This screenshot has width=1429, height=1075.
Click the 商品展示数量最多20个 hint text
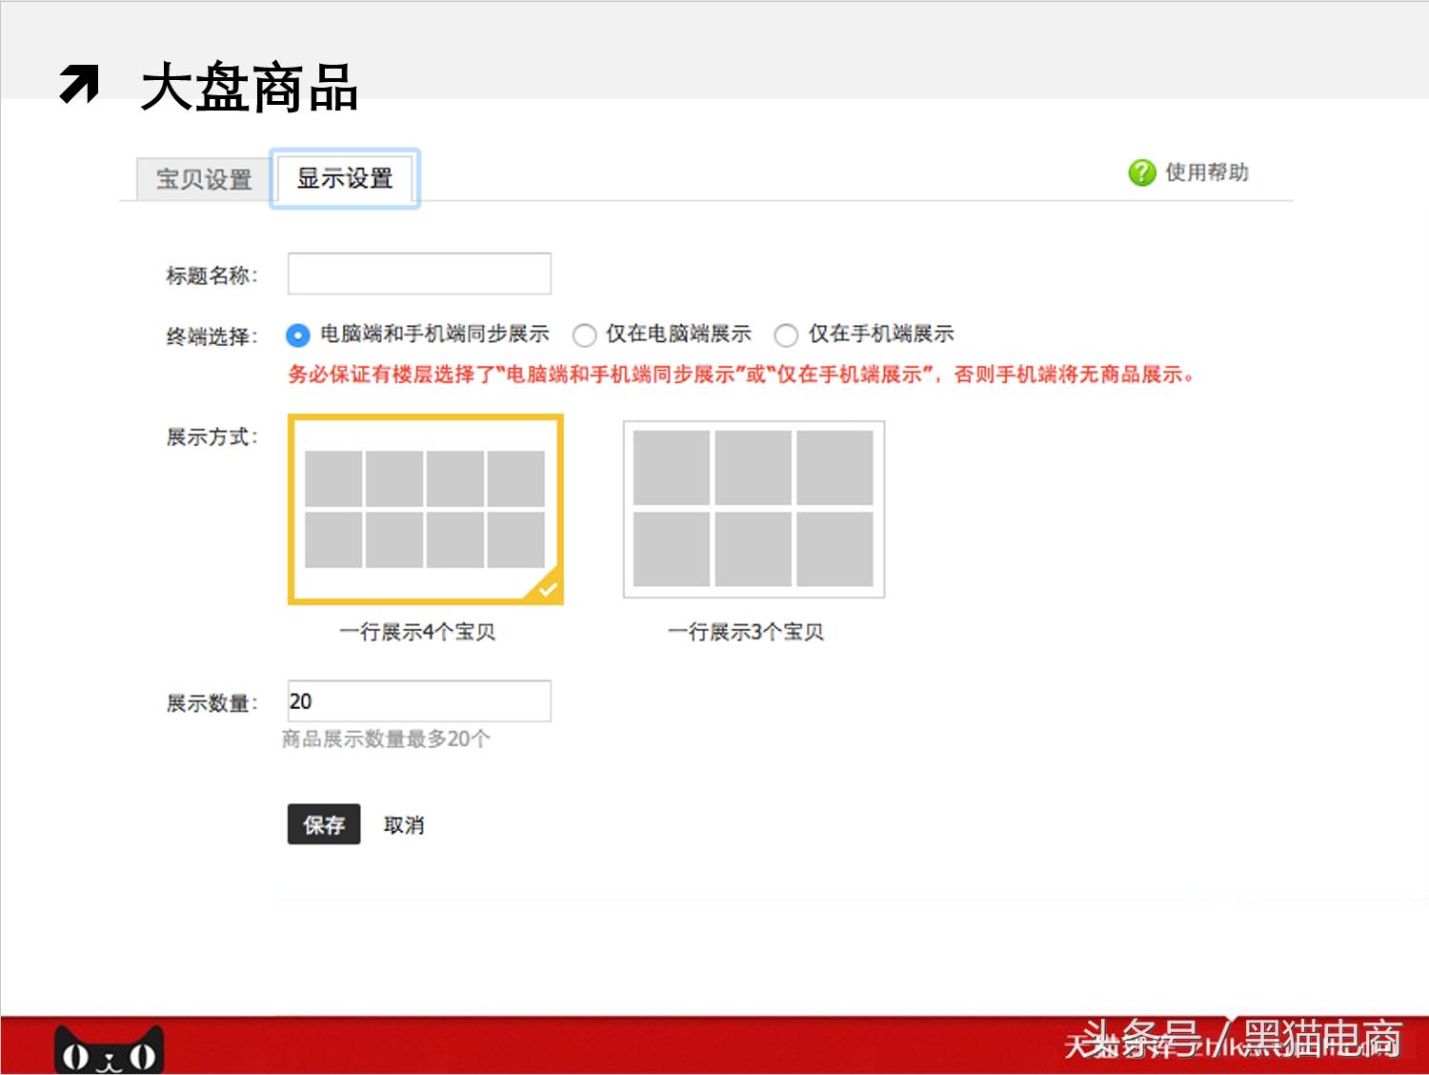click(x=384, y=739)
